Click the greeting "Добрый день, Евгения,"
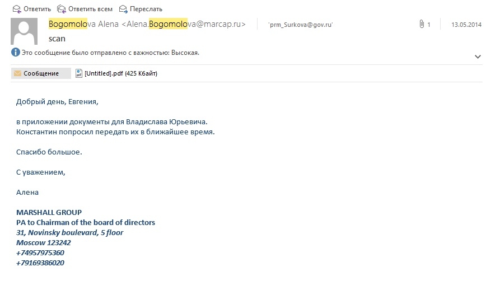The height and width of the screenshot is (295, 486). pyautogui.click(x=57, y=102)
